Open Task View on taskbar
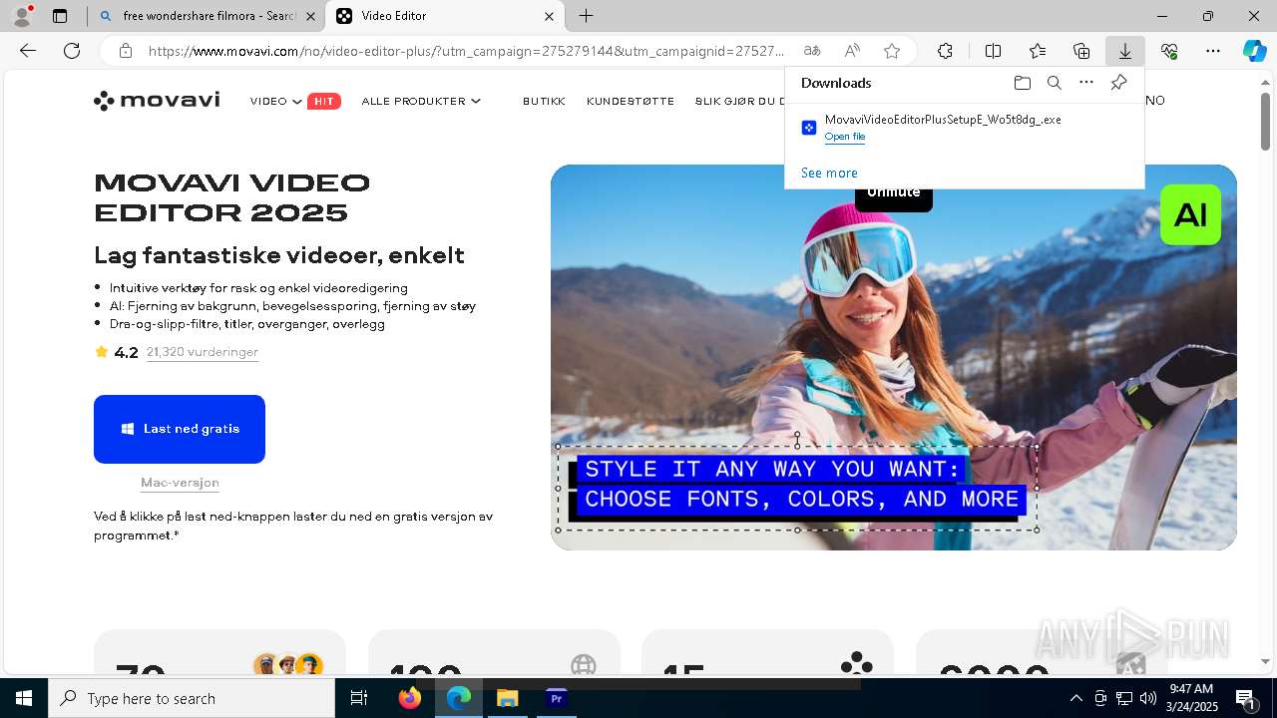The width and height of the screenshot is (1277, 718). coord(359,698)
